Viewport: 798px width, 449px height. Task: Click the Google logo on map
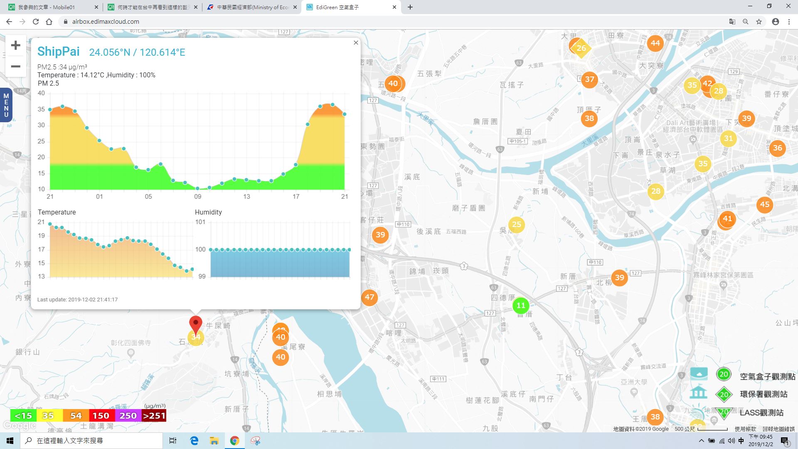[x=20, y=426]
